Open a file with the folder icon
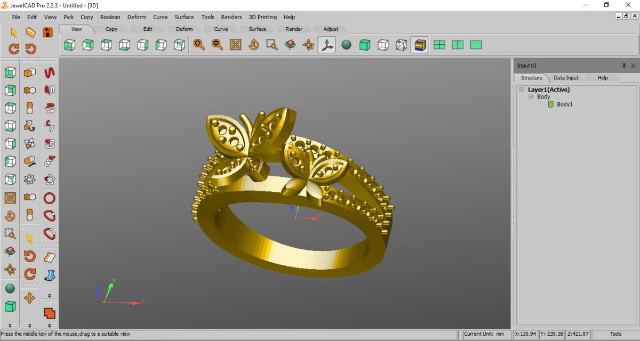Image resolution: width=640 pixels, height=341 pixels. click(30, 32)
